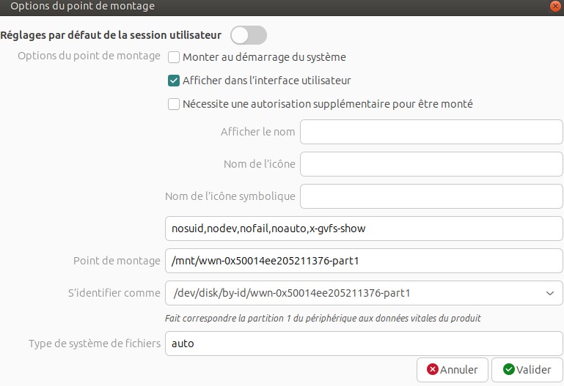Focus the 'Nom de l'icône' text field
Viewport: 564px width, 386px height.
pyautogui.click(x=431, y=164)
